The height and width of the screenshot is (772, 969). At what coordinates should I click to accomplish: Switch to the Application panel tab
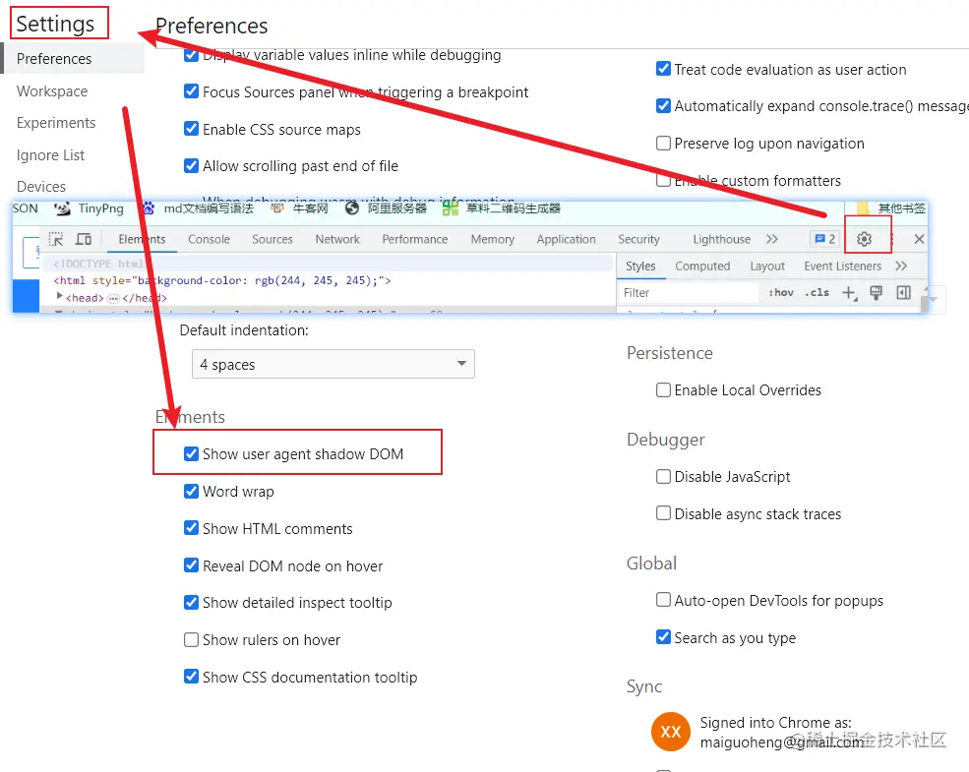(566, 239)
